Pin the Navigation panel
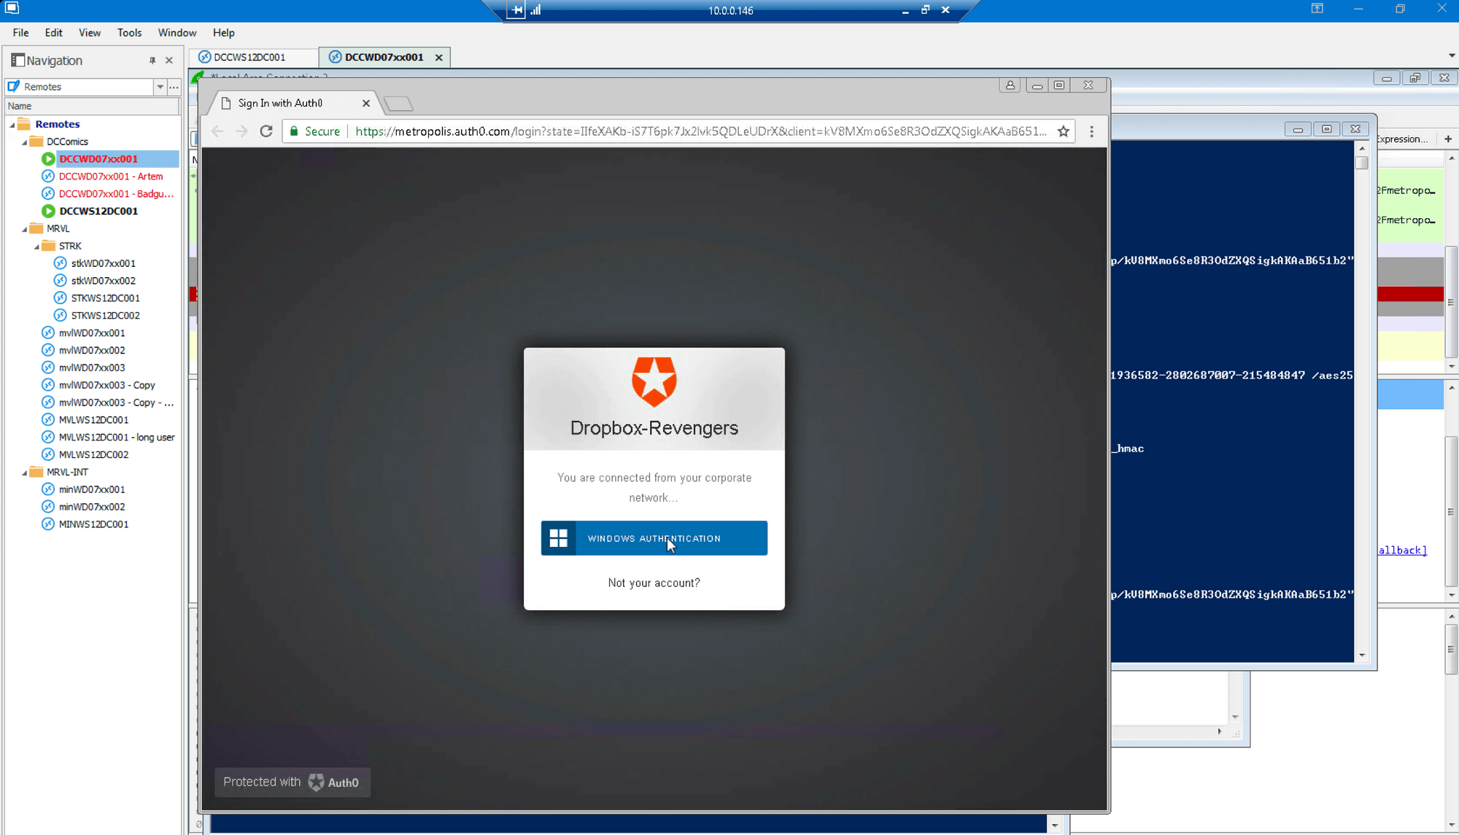 (x=152, y=61)
